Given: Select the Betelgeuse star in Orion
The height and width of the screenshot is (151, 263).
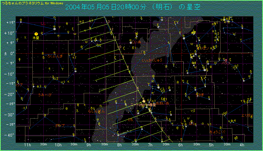Looking at the screenshot, I should click(184, 39).
